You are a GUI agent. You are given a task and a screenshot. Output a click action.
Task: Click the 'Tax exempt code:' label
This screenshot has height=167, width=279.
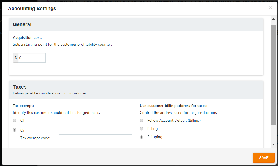[x=35, y=138]
